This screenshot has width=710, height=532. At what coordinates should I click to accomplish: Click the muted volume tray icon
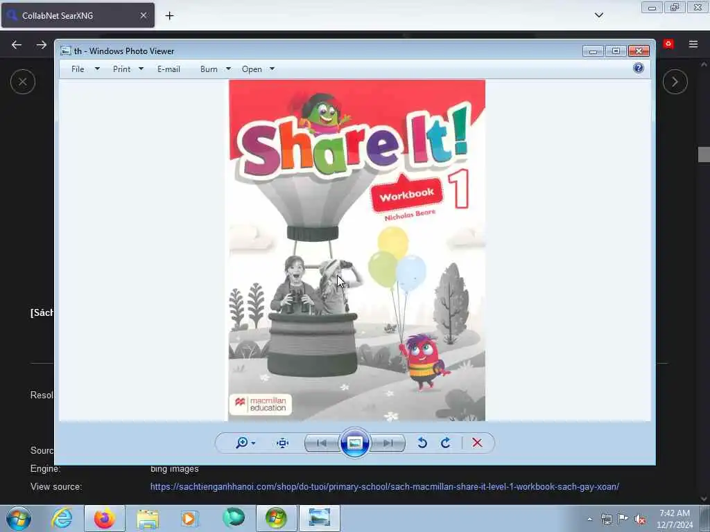[x=640, y=520]
